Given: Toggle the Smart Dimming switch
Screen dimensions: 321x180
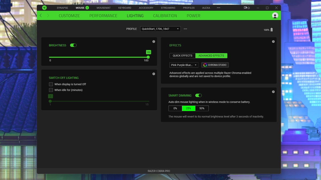Looking at the screenshot, I should [x=198, y=95].
